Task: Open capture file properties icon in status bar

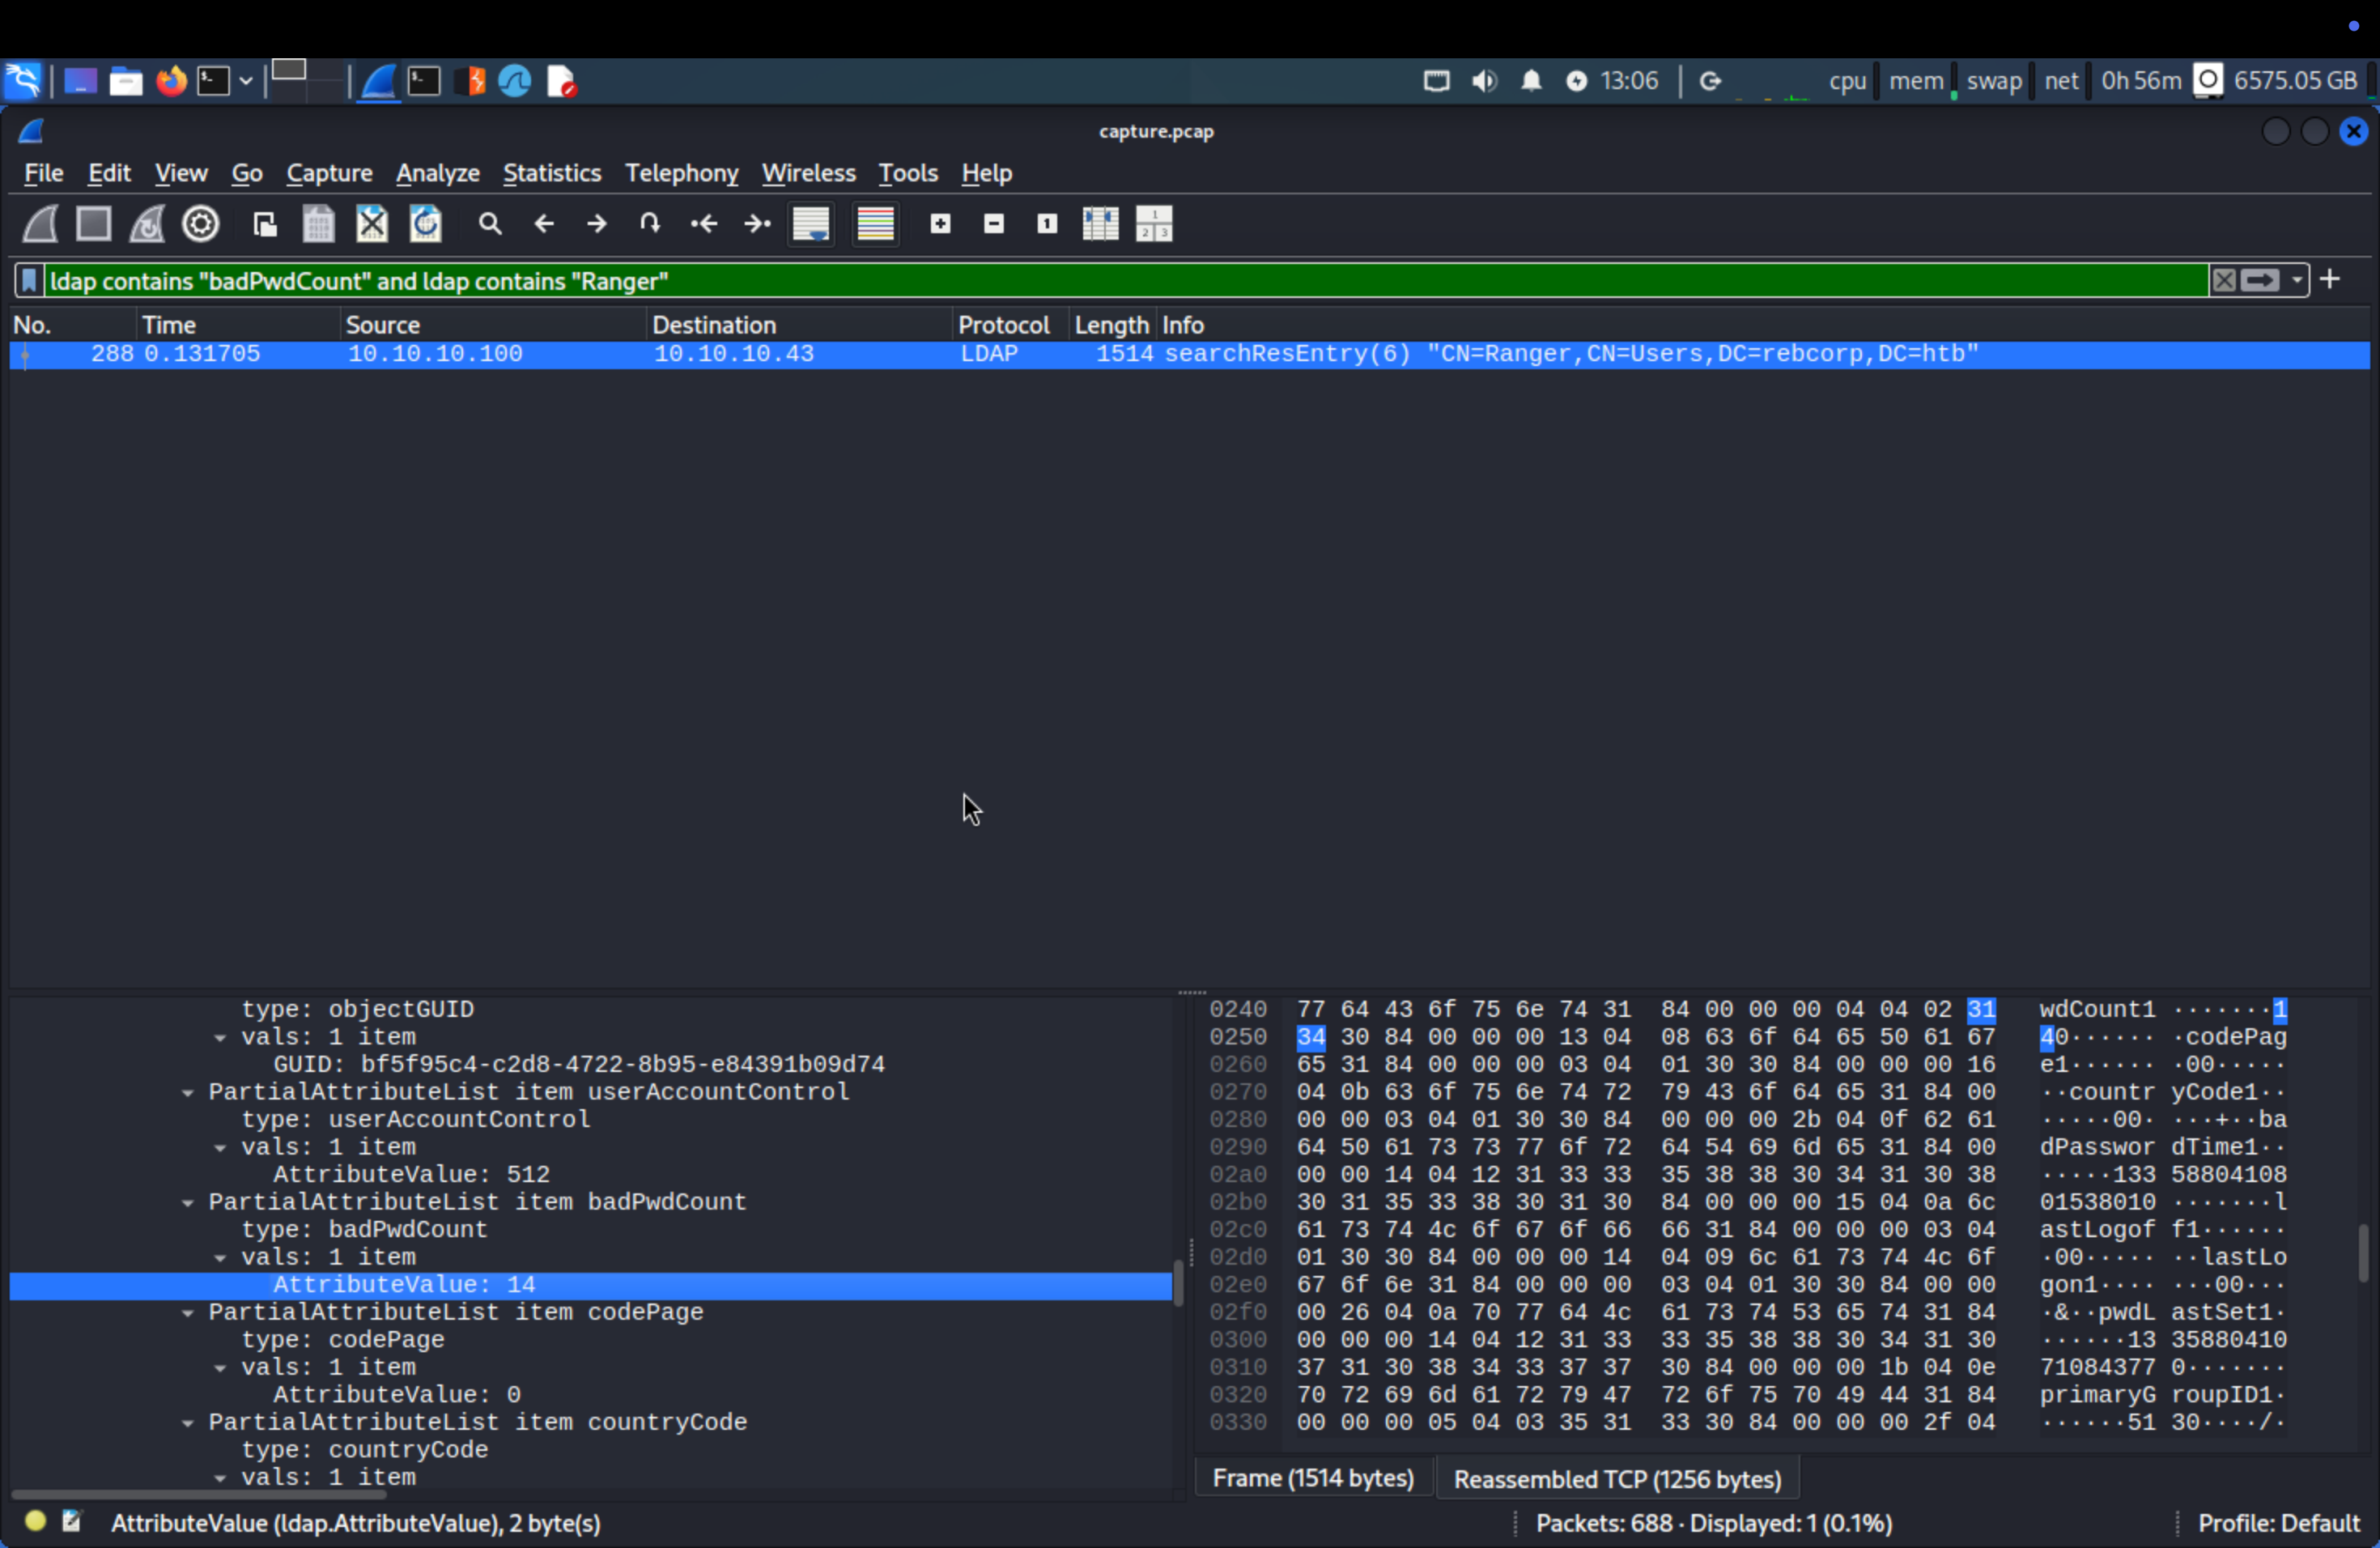Action: [71, 1522]
